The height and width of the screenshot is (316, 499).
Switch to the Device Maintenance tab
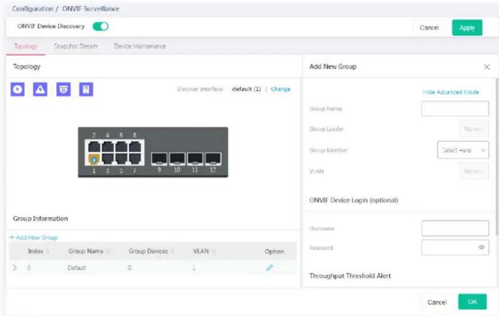(139, 46)
